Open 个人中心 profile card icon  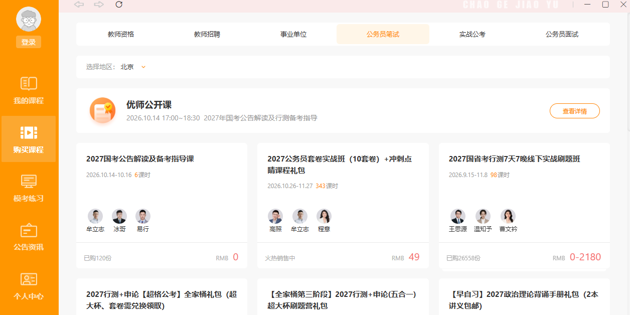click(29, 279)
